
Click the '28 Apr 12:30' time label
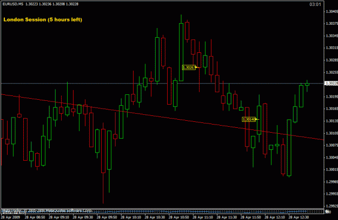(x=299, y=217)
